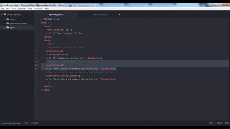Collapse the codigoEjemplo root folder arrow

pyautogui.click(x=2, y=14)
